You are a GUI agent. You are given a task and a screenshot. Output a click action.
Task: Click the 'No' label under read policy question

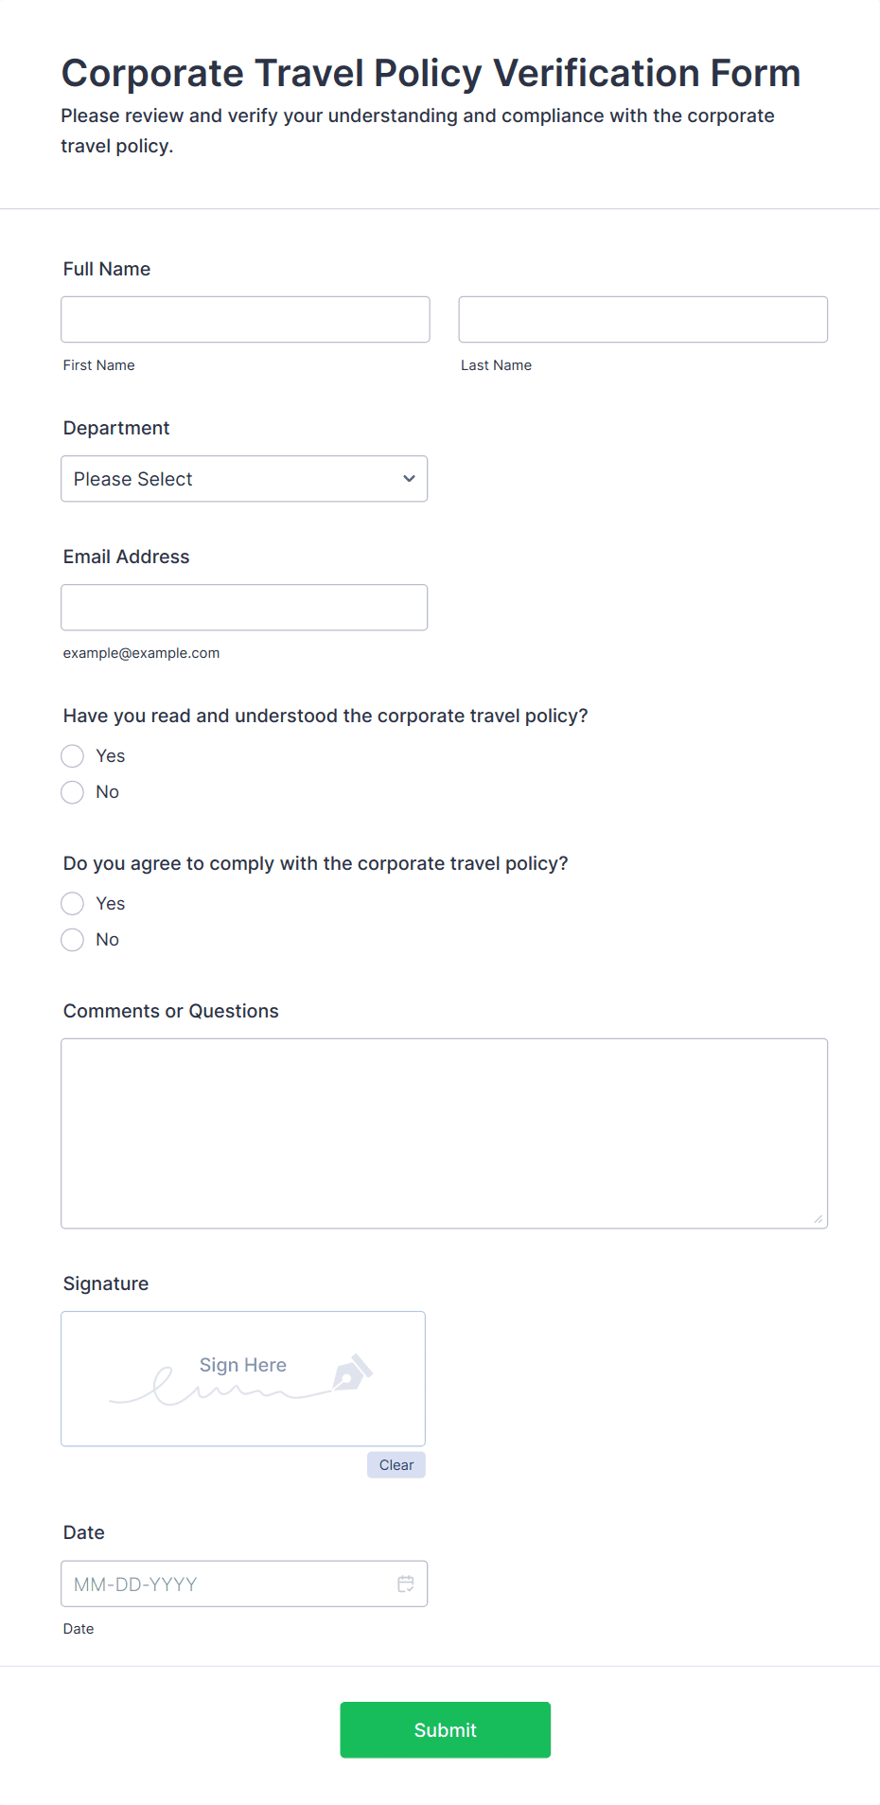[107, 792]
